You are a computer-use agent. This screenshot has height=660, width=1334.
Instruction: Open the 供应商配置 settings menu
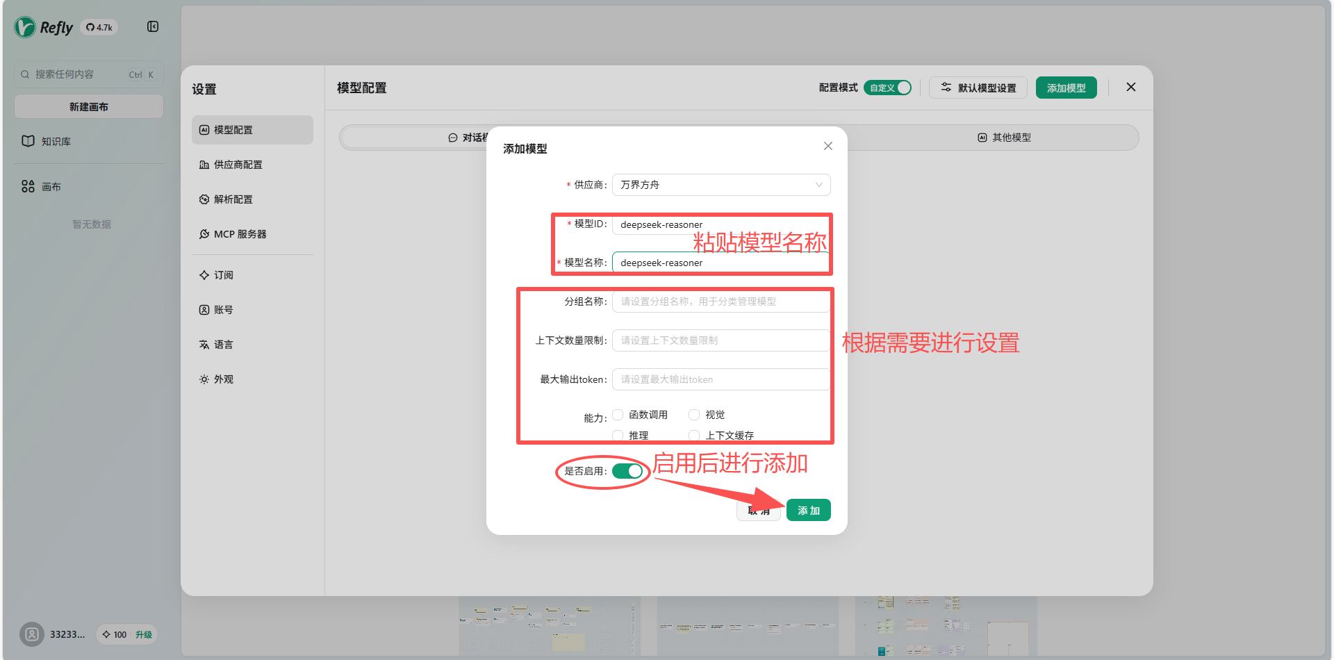point(238,165)
